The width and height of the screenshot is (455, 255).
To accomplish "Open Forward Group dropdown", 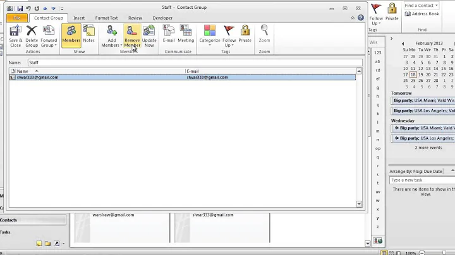I will coord(49,36).
